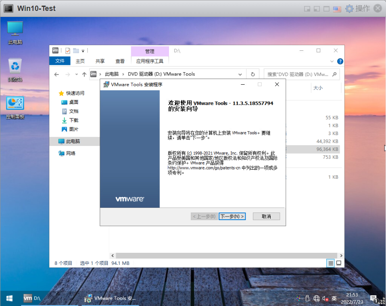Viewport: 386px width, 306px height.
Task: Click the horizontal scrollbar right arrow
Action: (341, 256)
